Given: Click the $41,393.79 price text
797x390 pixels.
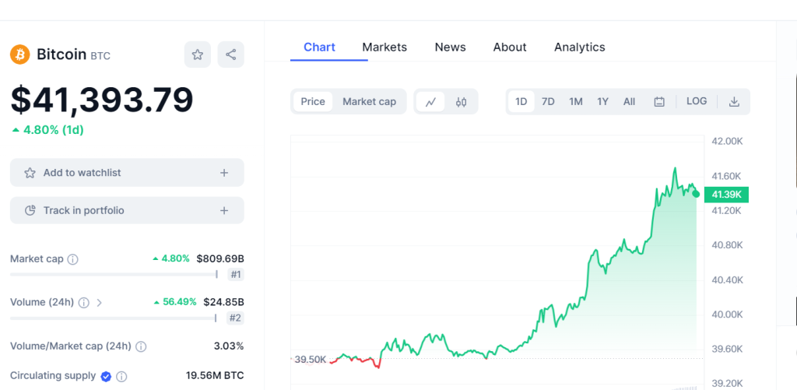Looking at the screenshot, I should pos(102,100).
